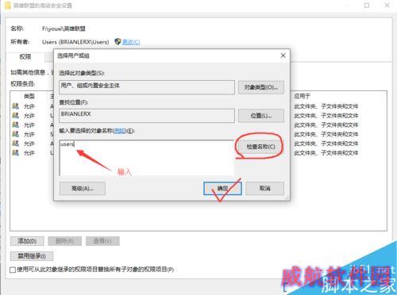
Task: Click the 用户、组或内置安全主体 object type field
Action: pyautogui.click(x=147, y=87)
